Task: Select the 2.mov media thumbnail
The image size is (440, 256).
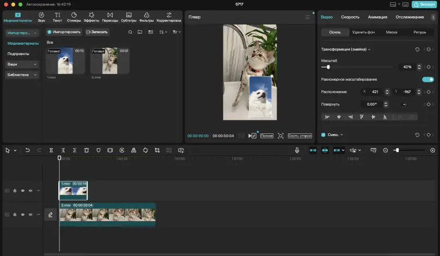Action: 109,61
